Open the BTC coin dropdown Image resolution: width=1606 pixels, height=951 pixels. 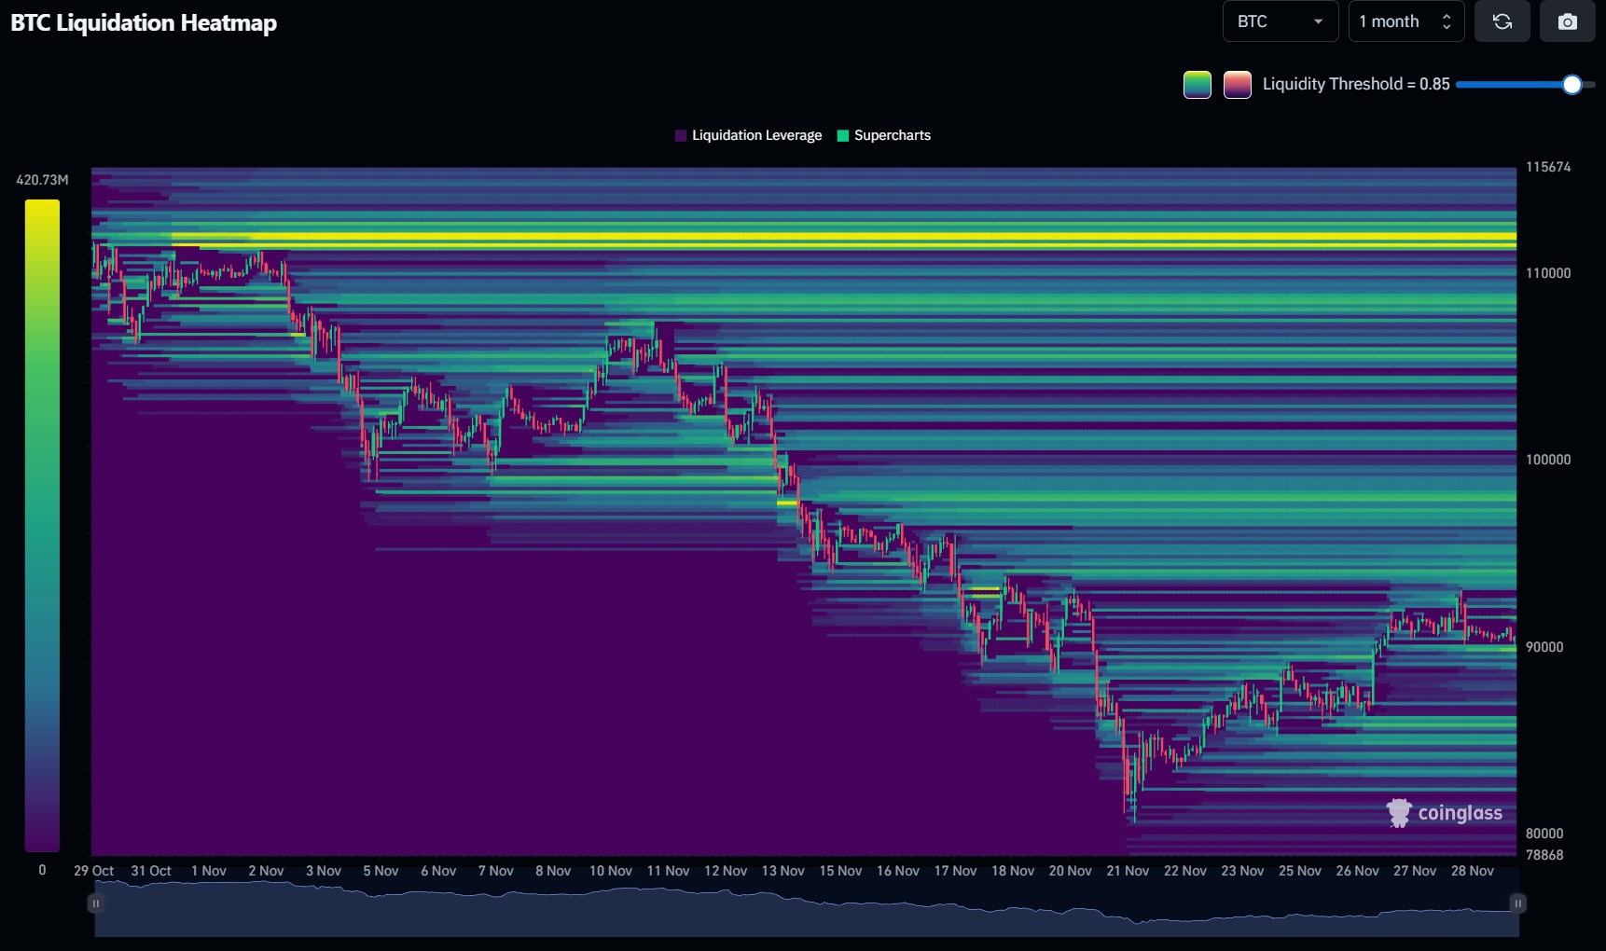pyautogui.click(x=1279, y=21)
